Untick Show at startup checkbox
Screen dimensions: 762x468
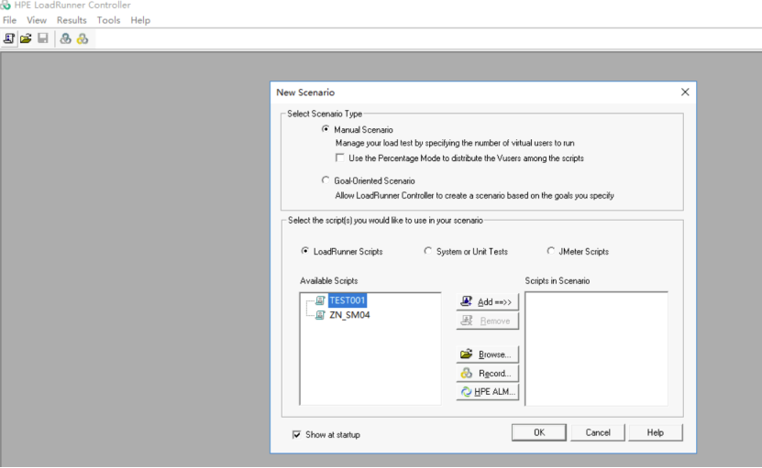click(x=296, y=434)
